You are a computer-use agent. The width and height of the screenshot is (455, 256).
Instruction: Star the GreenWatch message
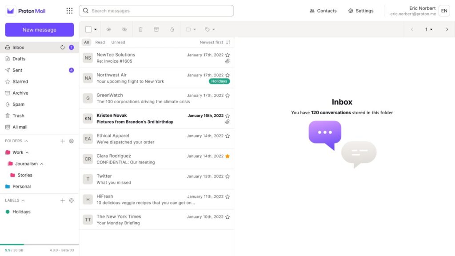click(227, 96)
